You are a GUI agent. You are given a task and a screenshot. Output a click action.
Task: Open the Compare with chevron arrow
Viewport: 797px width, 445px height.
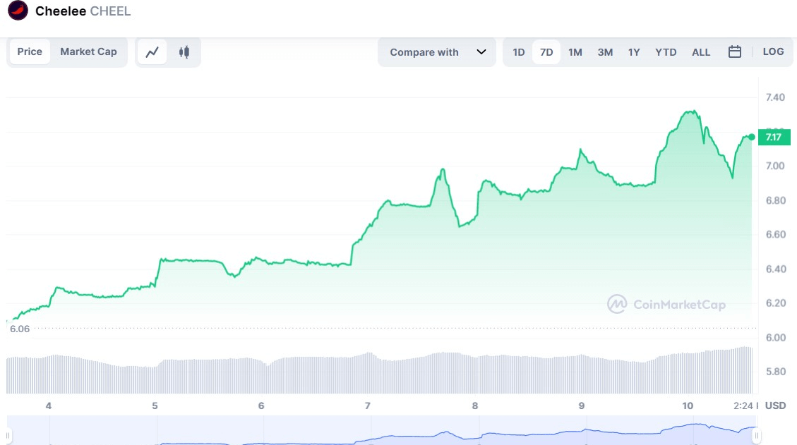click(x=482, y=51)
